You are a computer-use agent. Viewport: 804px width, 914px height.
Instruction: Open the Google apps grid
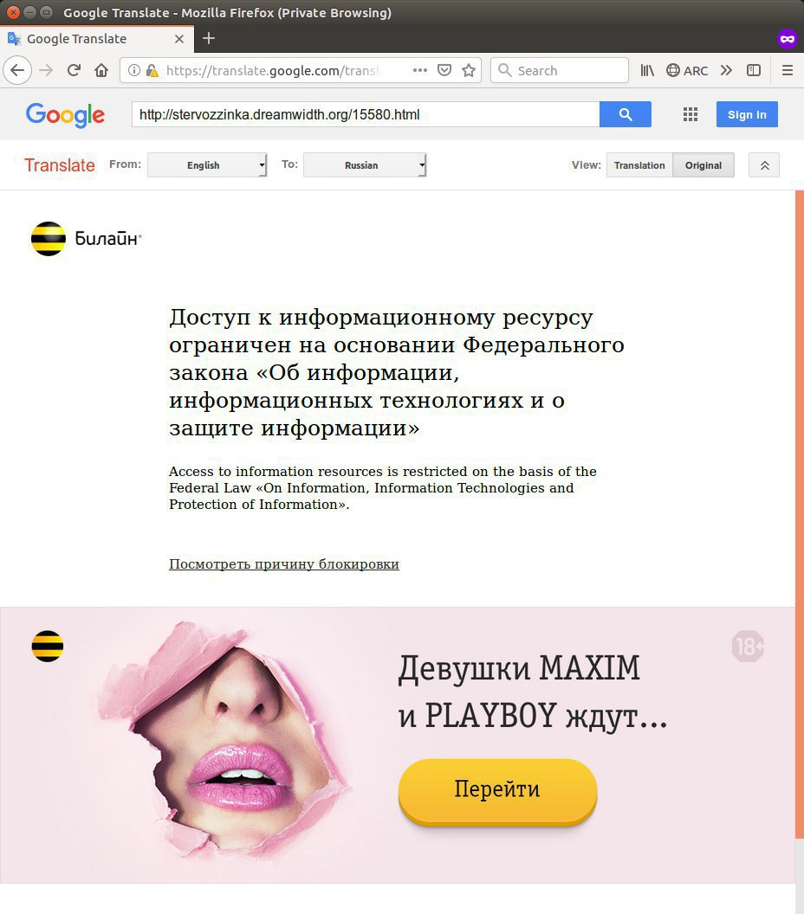pyautogui.click(x=691, y=114)
